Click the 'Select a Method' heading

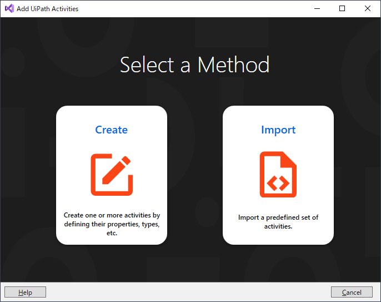tap(194, 65)
